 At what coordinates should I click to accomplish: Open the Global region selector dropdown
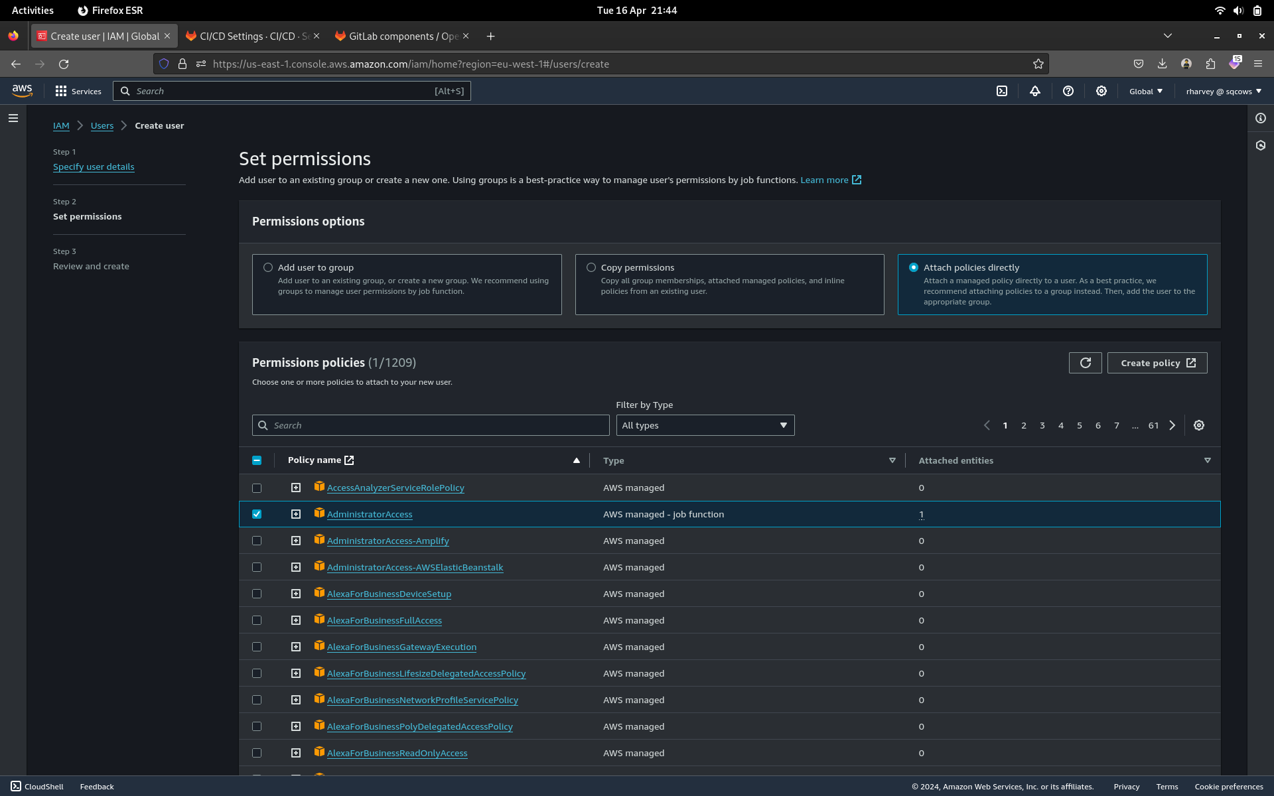pyautogui.click(x=1145, y=91)
